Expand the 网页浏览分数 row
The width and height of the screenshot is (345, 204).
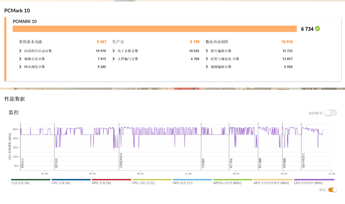pos(20,67)
